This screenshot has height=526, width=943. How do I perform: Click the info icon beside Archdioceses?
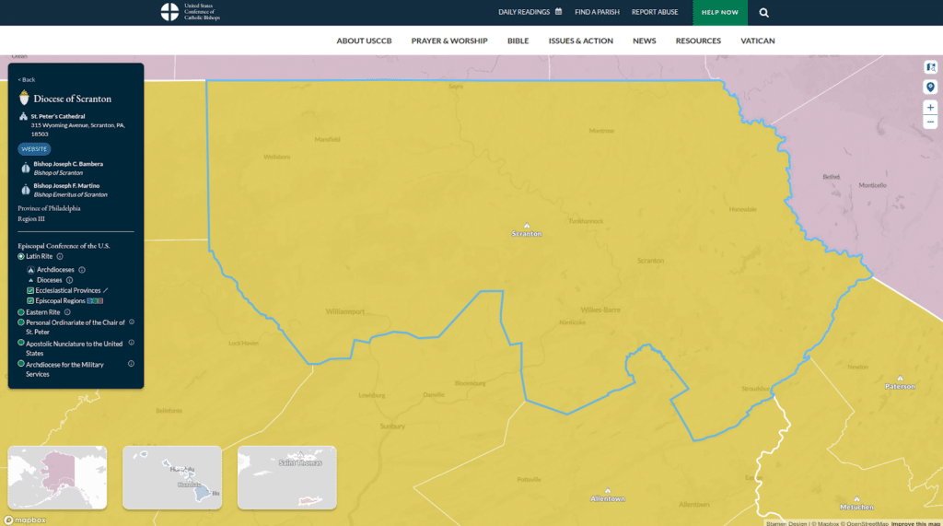[82, 270]
